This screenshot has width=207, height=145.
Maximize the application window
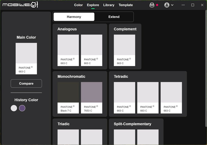pyautogui.click(x=193, y=5)
